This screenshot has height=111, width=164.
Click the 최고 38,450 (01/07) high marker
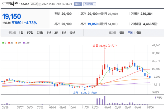click(105, 46)
